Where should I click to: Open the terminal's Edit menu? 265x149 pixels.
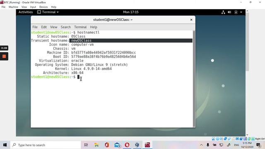point(44,27)
